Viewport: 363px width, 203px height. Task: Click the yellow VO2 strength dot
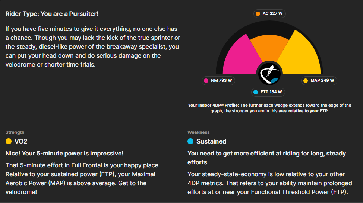(9, 141)
